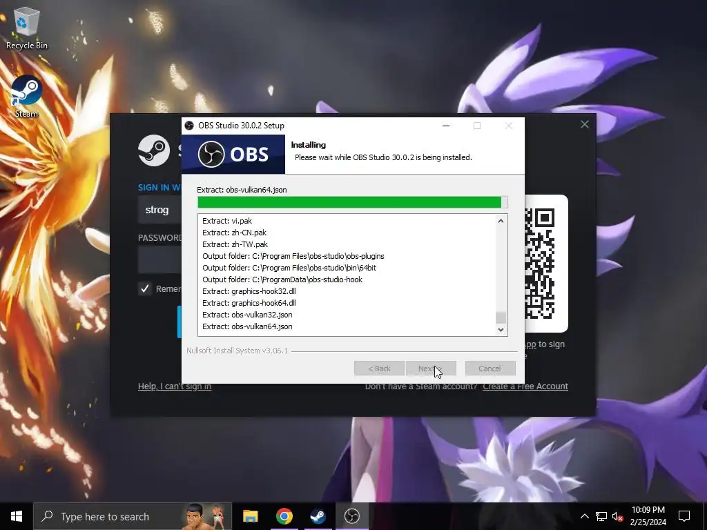This screenshot has width=707, height=530.
Task: Click the Windows Start button
Action: (17, 516)
